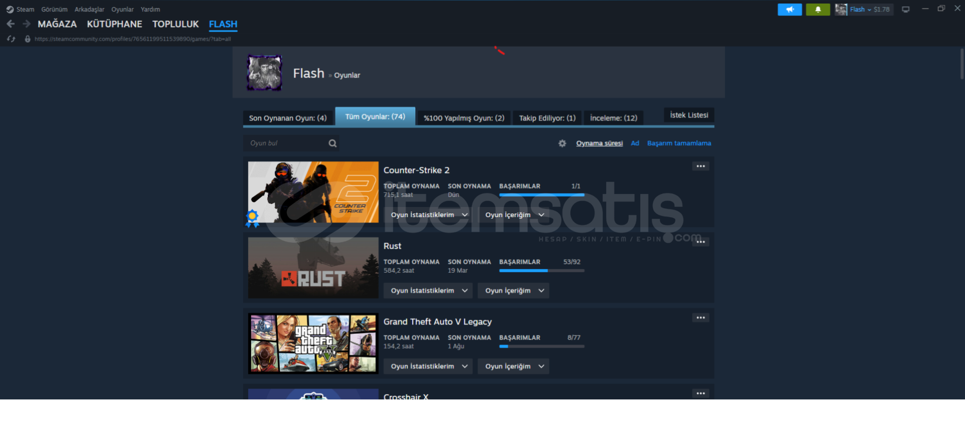965x424 pixels.
Task: Go to TOPLULUK section
Action: (x=175, y=24)
